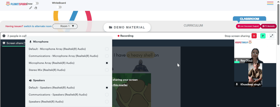The height and width of the screenshot is (107, 280).
Task: Open the call settings gear icon
Action: [x=4, y=36]
